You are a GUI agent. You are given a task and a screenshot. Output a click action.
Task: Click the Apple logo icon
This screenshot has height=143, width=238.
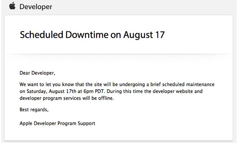12,6
